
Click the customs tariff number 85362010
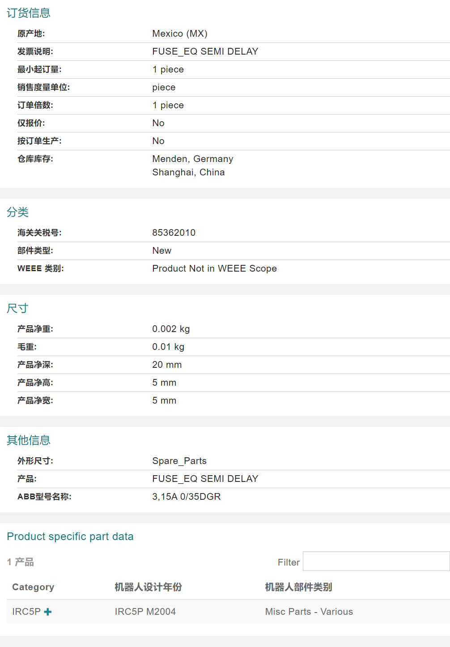[x=174, y=233]
